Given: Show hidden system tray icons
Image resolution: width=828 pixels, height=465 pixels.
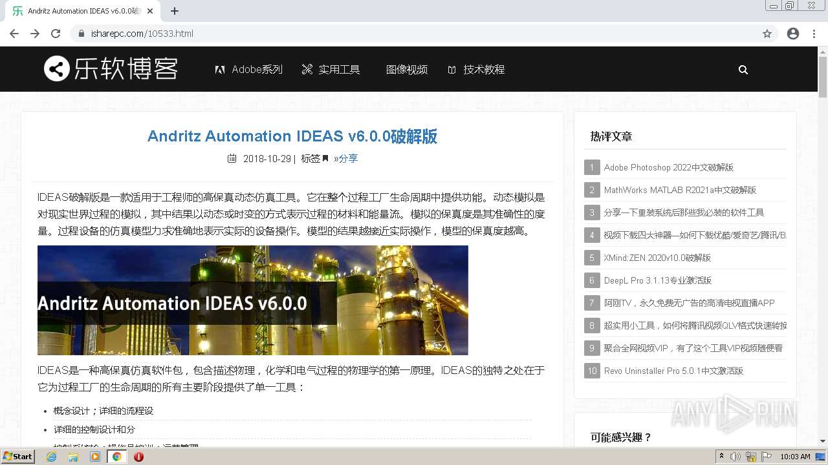Looking at the screenshot, I should pyautogui.click(x=722, y=457).
